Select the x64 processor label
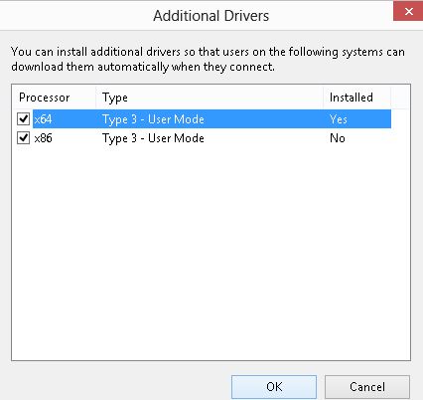This screenshot has height=400, width=423. pyautogui.click(x=43, y=119)
